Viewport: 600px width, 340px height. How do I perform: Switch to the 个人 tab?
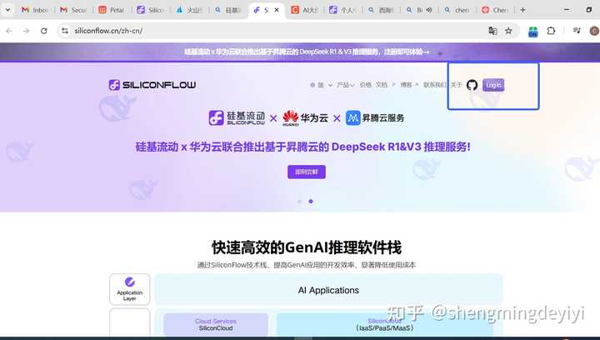click(343, 10)
